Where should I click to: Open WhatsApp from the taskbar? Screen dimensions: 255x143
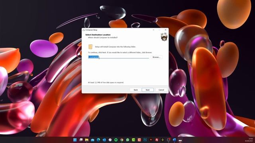click(x=127, y=140)
